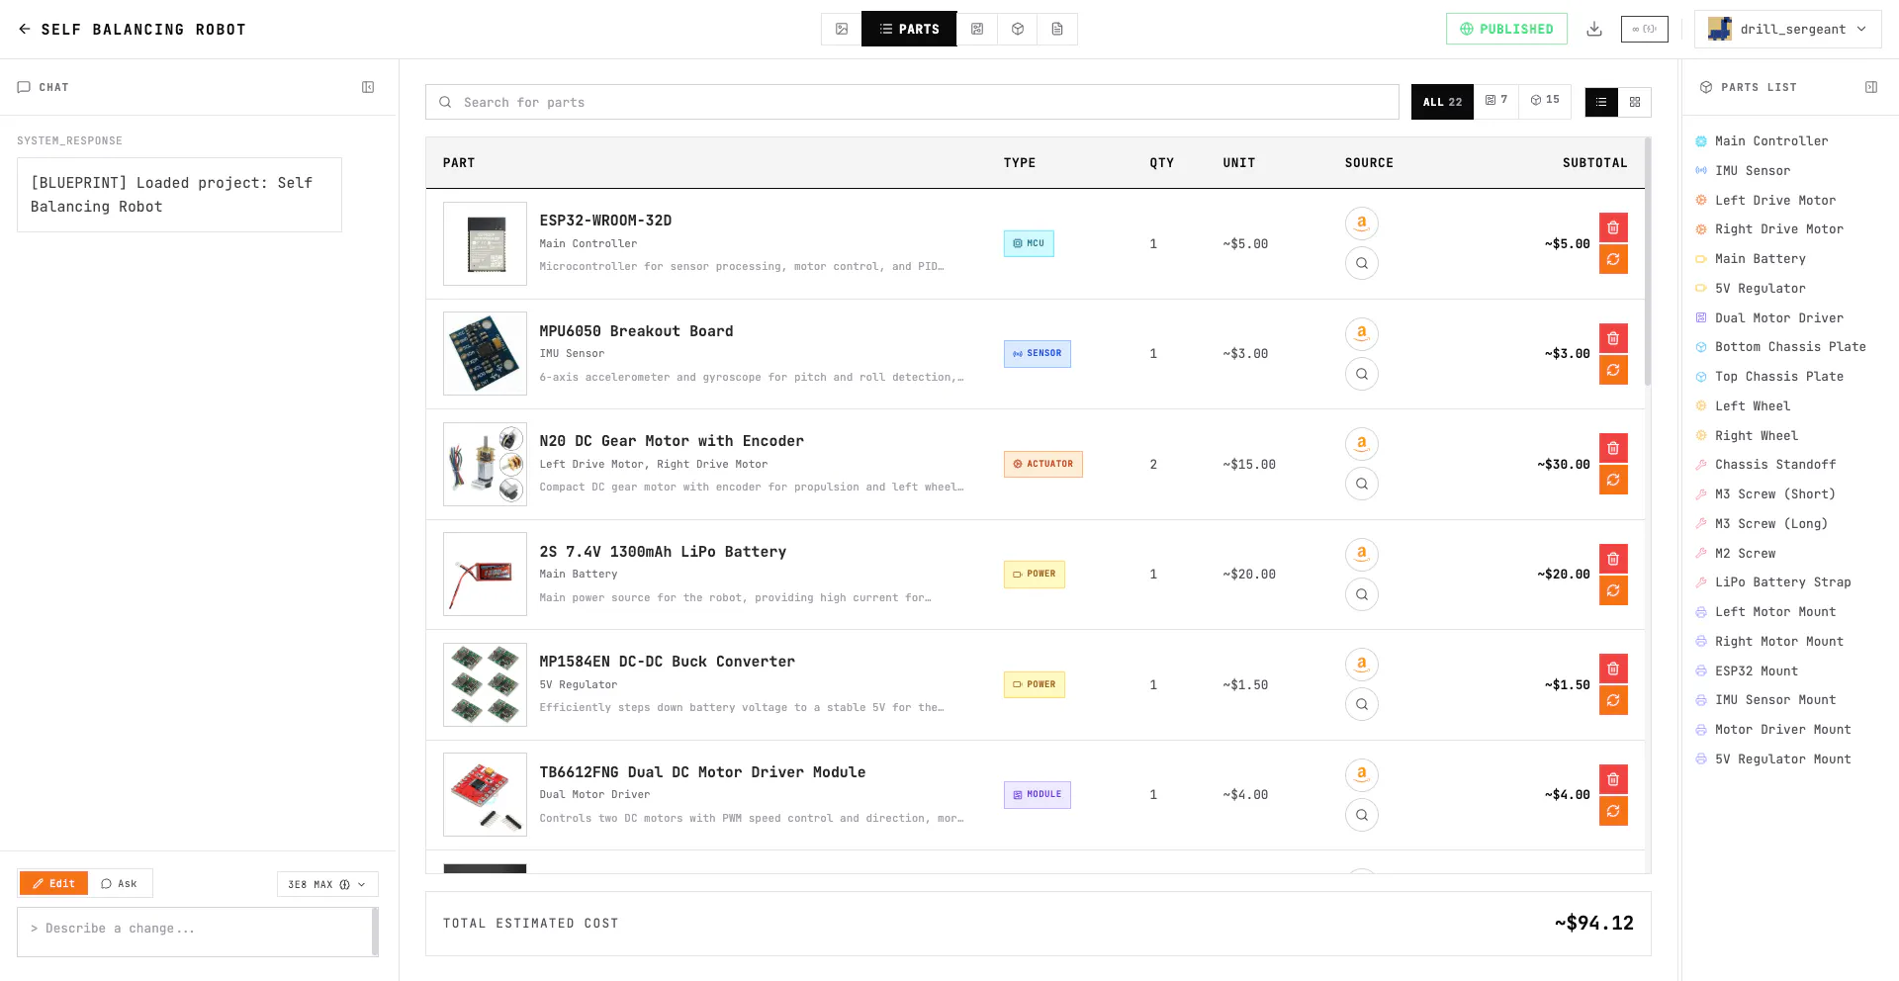The width and height of the screenshot is (1899, 981).
Task: Collapse the chat panel
Action: click(x=368, y=87)
